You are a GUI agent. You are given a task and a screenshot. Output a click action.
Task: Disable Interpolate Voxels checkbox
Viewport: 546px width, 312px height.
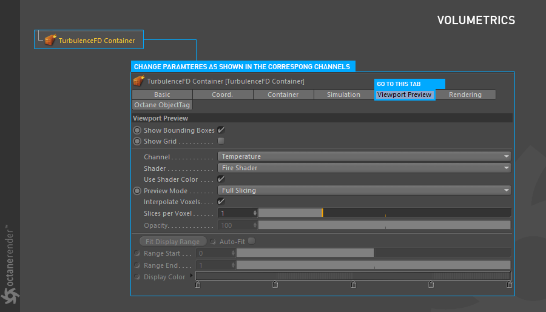[221, 201]
